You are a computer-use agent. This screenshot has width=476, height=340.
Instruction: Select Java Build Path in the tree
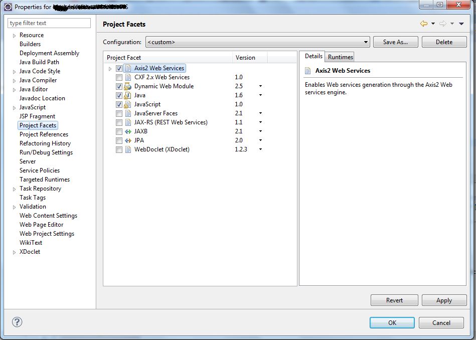(x=39, y=62)
